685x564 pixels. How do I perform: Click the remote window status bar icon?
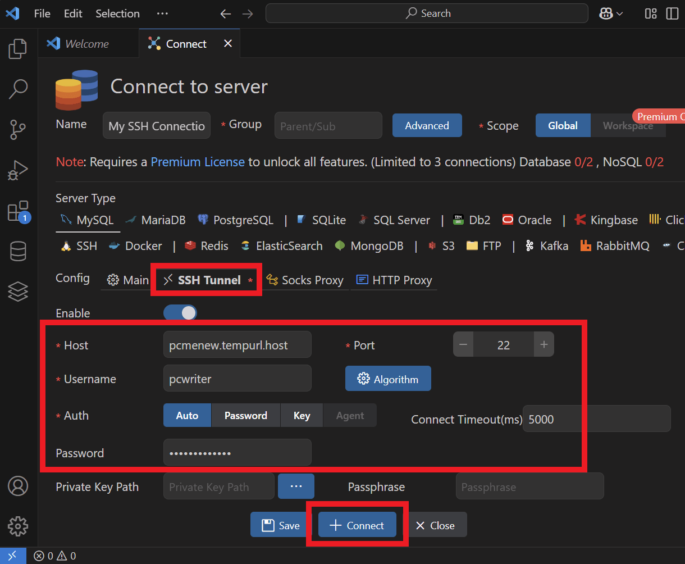12,556
